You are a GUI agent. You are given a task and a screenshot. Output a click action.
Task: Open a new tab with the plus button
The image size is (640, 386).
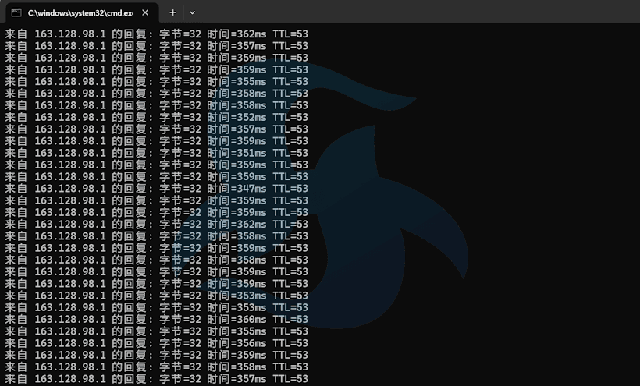172,12
